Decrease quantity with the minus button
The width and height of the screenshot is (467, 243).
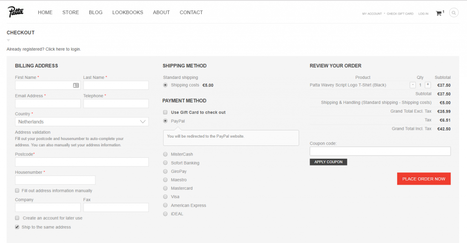tap(412, 85)
